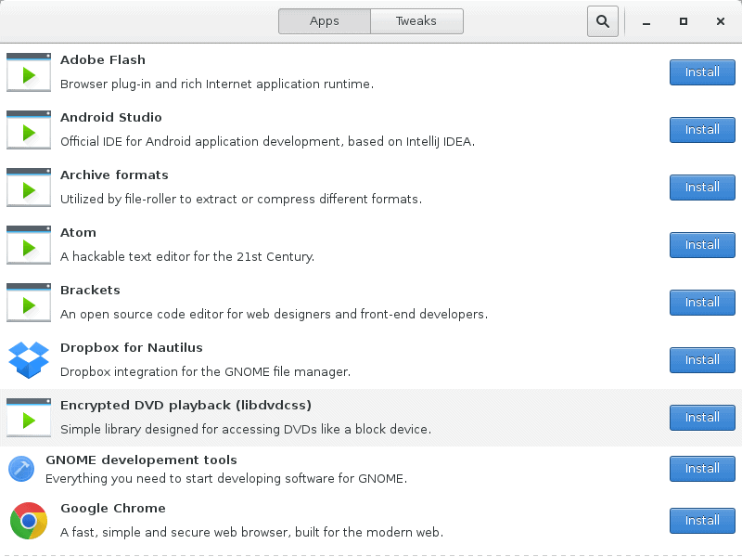Viewport: 742px width, 557px height.
Task: Select the 'Atom' title text
Action: click(78, 233)
